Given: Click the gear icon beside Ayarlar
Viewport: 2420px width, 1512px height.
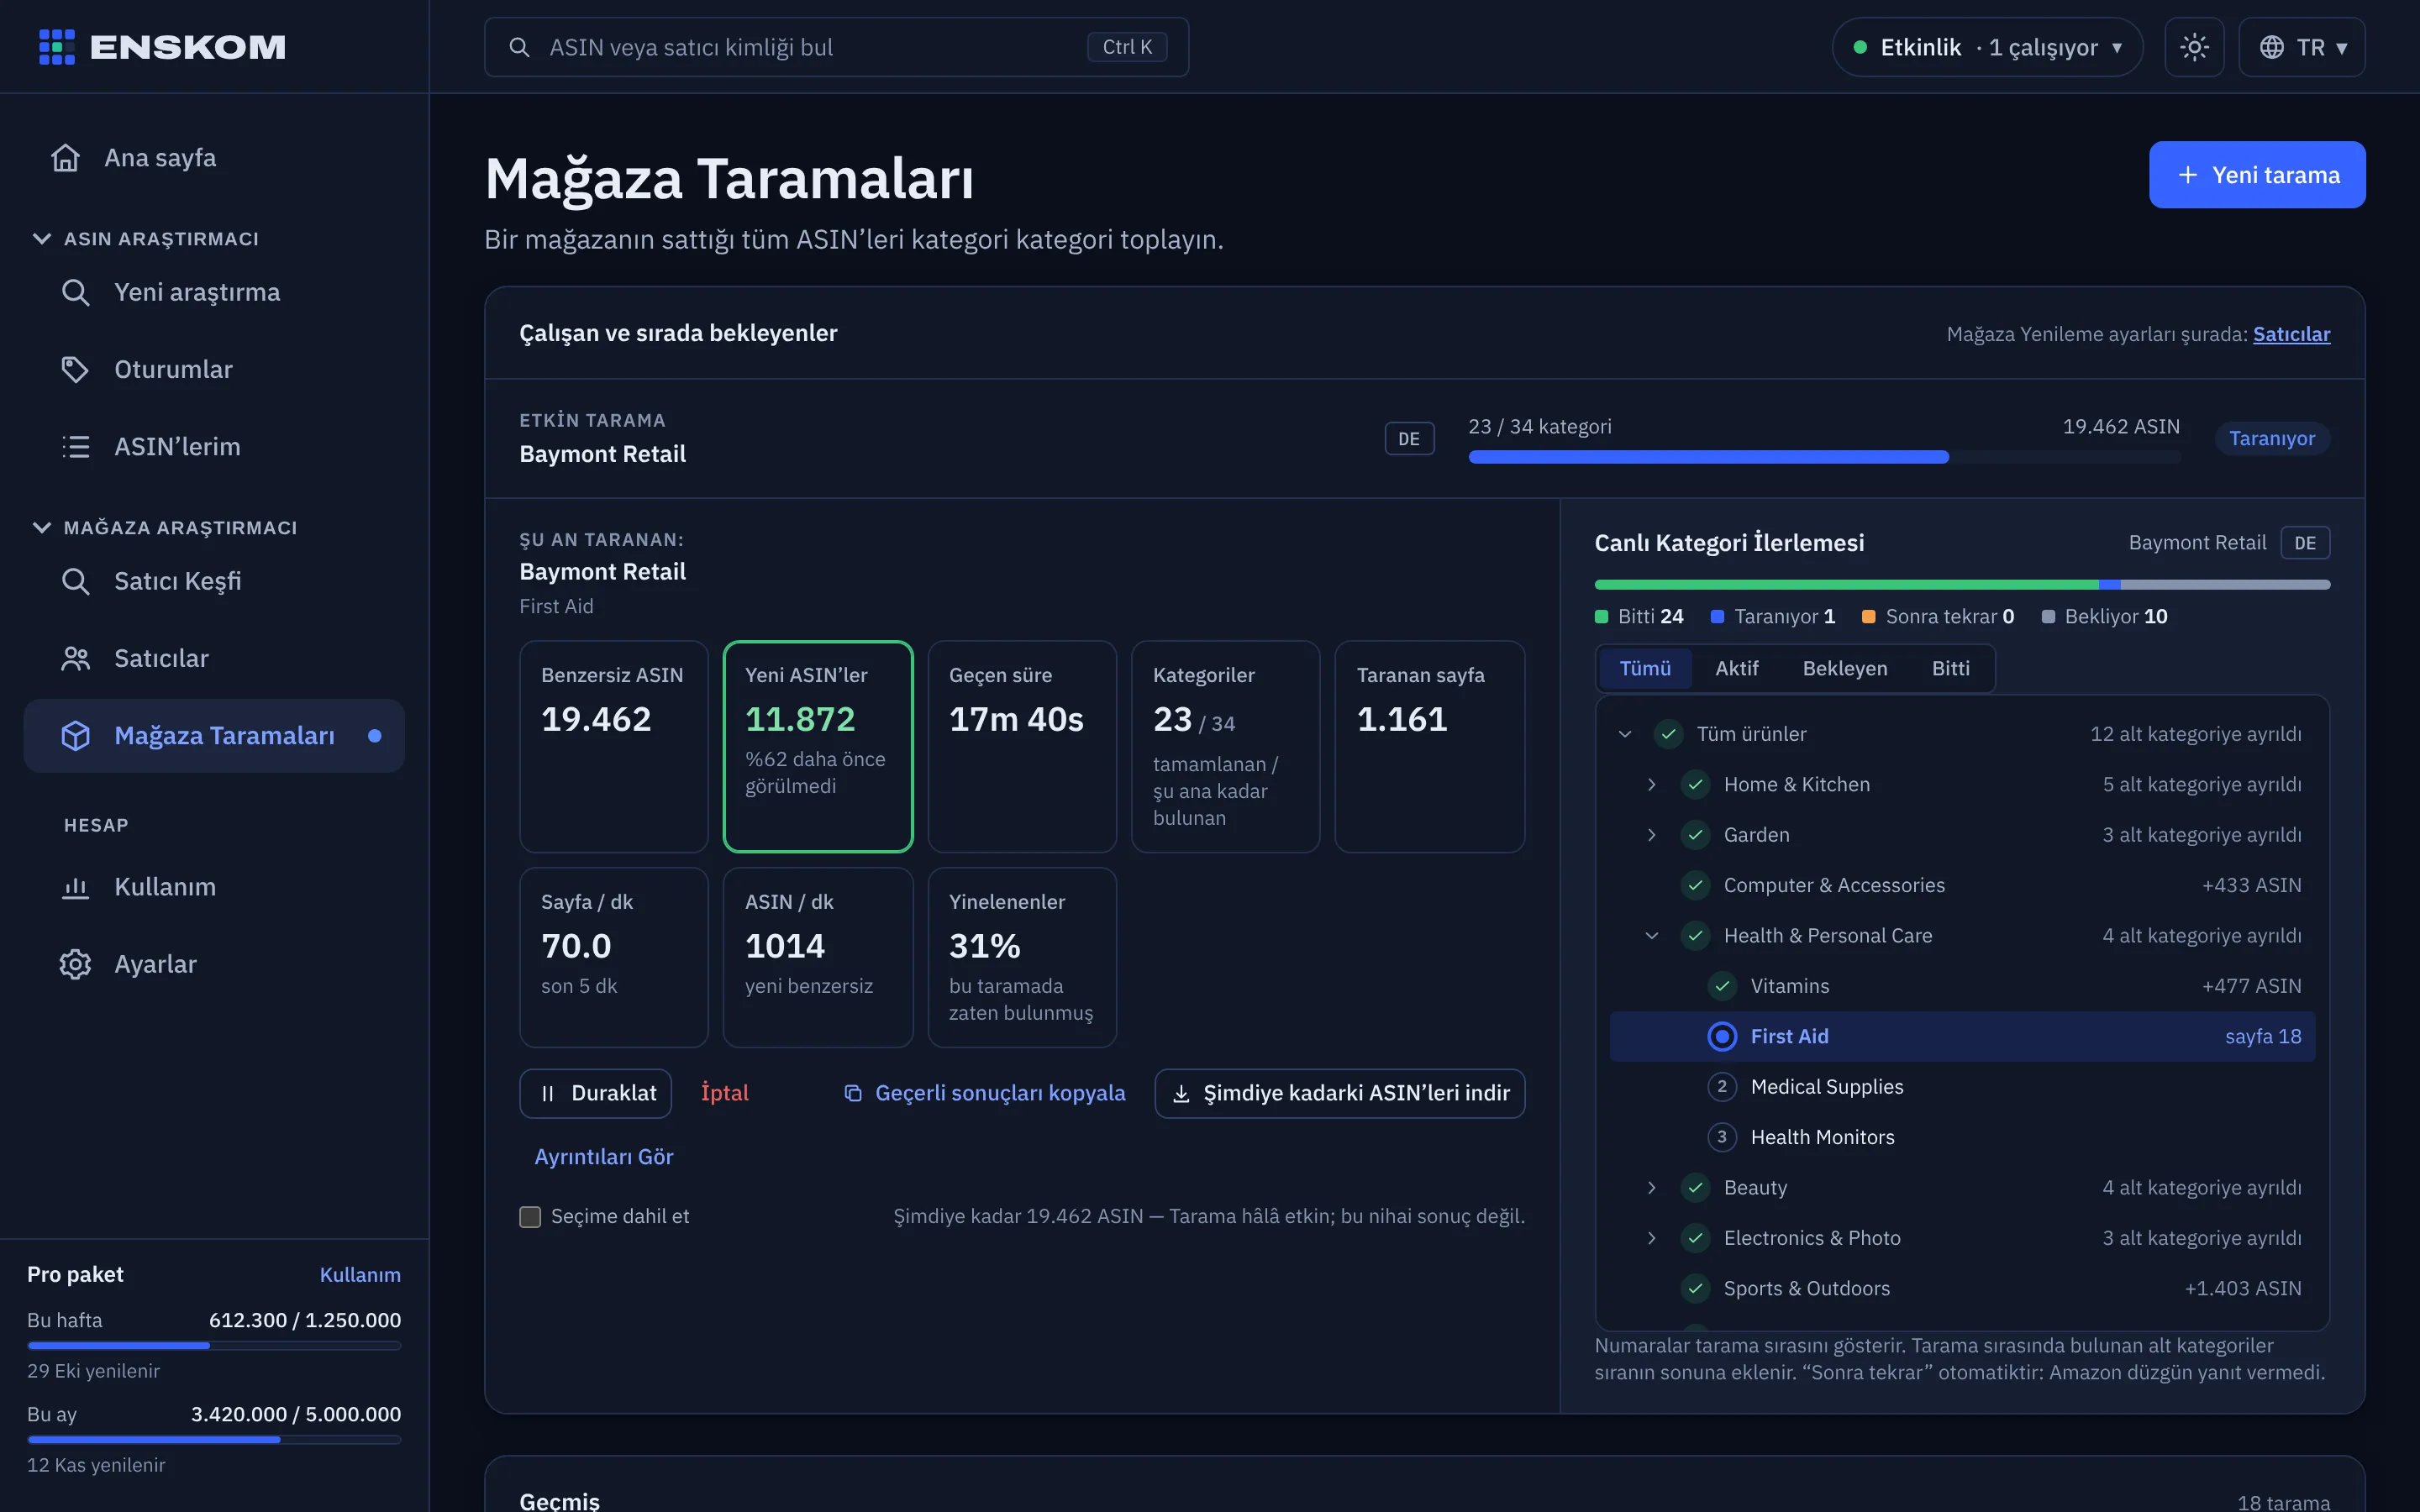Looking at the screenshot, I should click(x=76, y=964).
